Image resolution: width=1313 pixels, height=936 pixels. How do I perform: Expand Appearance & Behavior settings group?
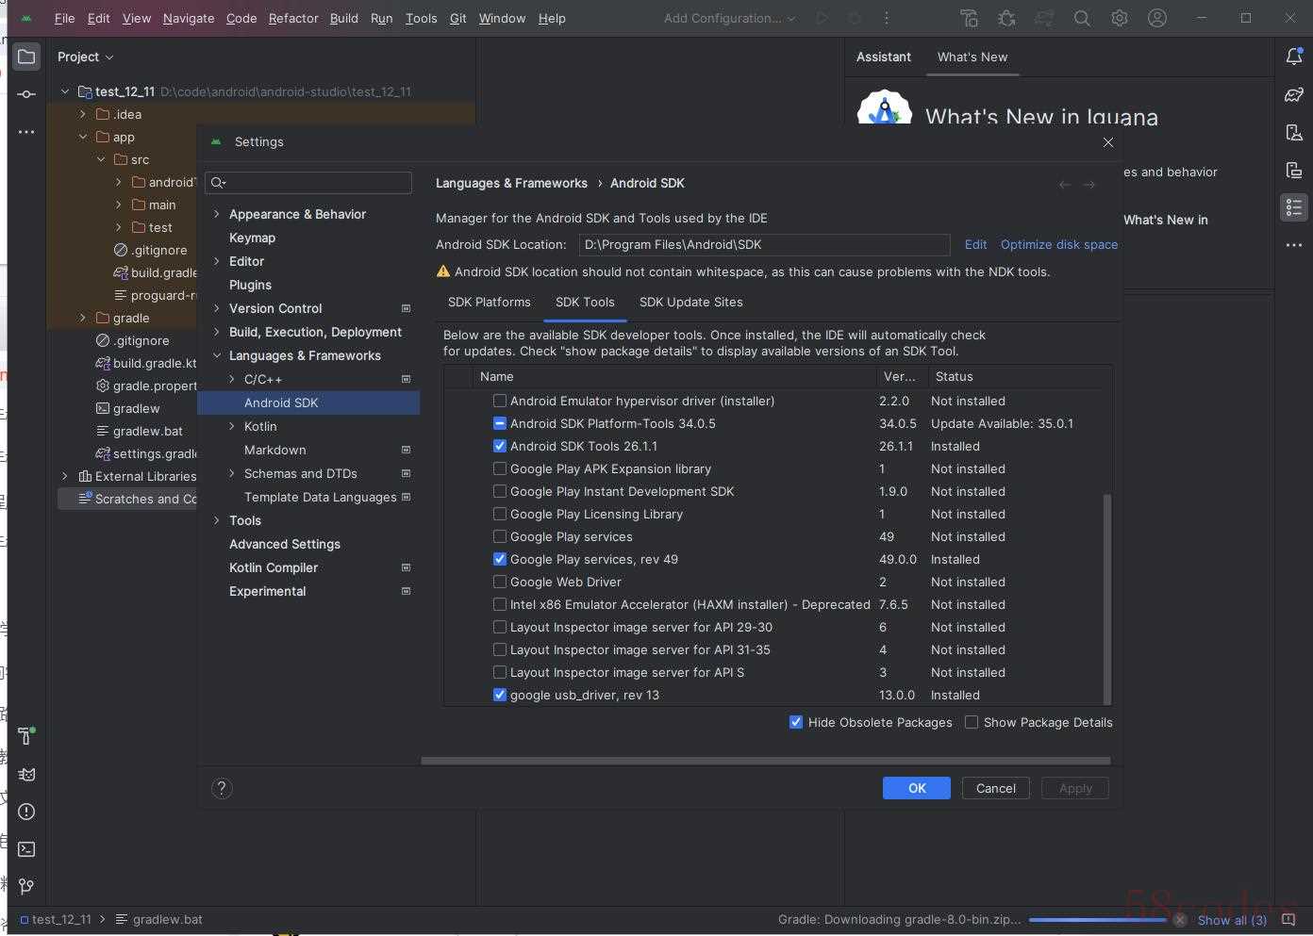tap(217, 214)
